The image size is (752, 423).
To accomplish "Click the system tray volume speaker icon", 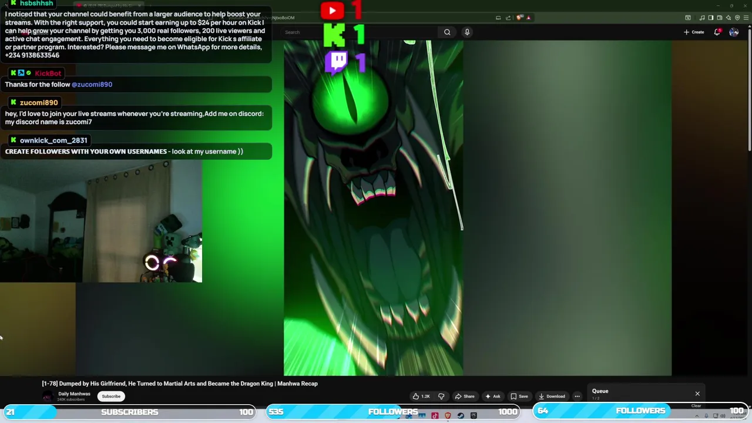I will pyautogui.click(x=723, y=416).
